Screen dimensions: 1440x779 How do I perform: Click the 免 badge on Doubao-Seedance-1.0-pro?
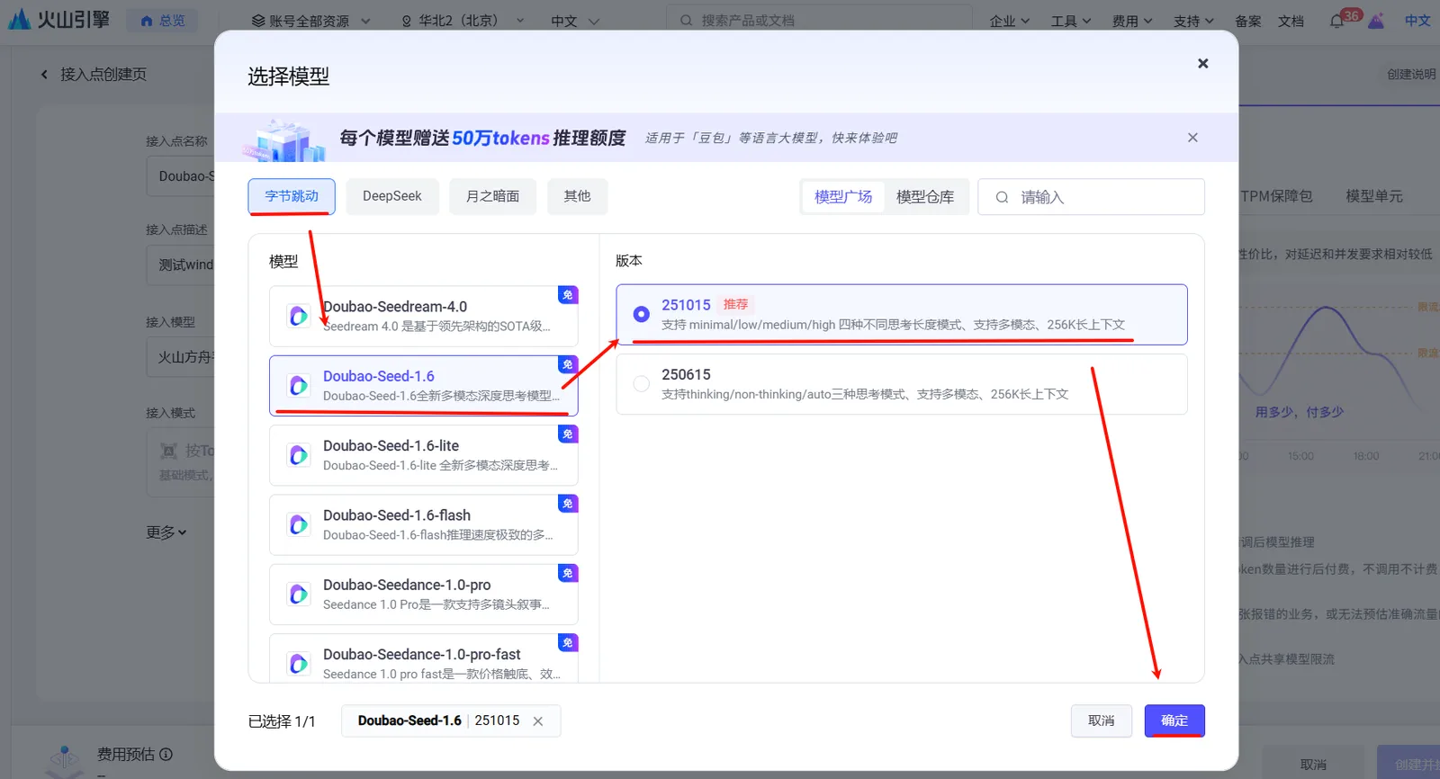[567, 573]
